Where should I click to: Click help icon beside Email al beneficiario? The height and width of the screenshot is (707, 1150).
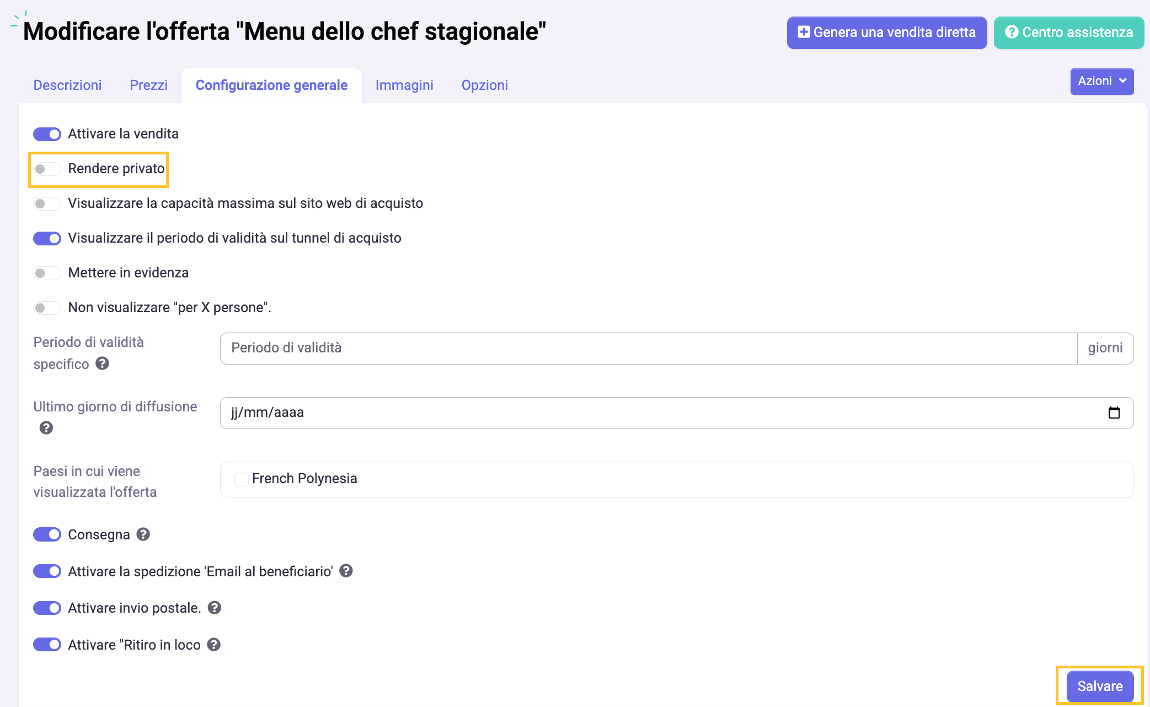click(x=346, y=571)
